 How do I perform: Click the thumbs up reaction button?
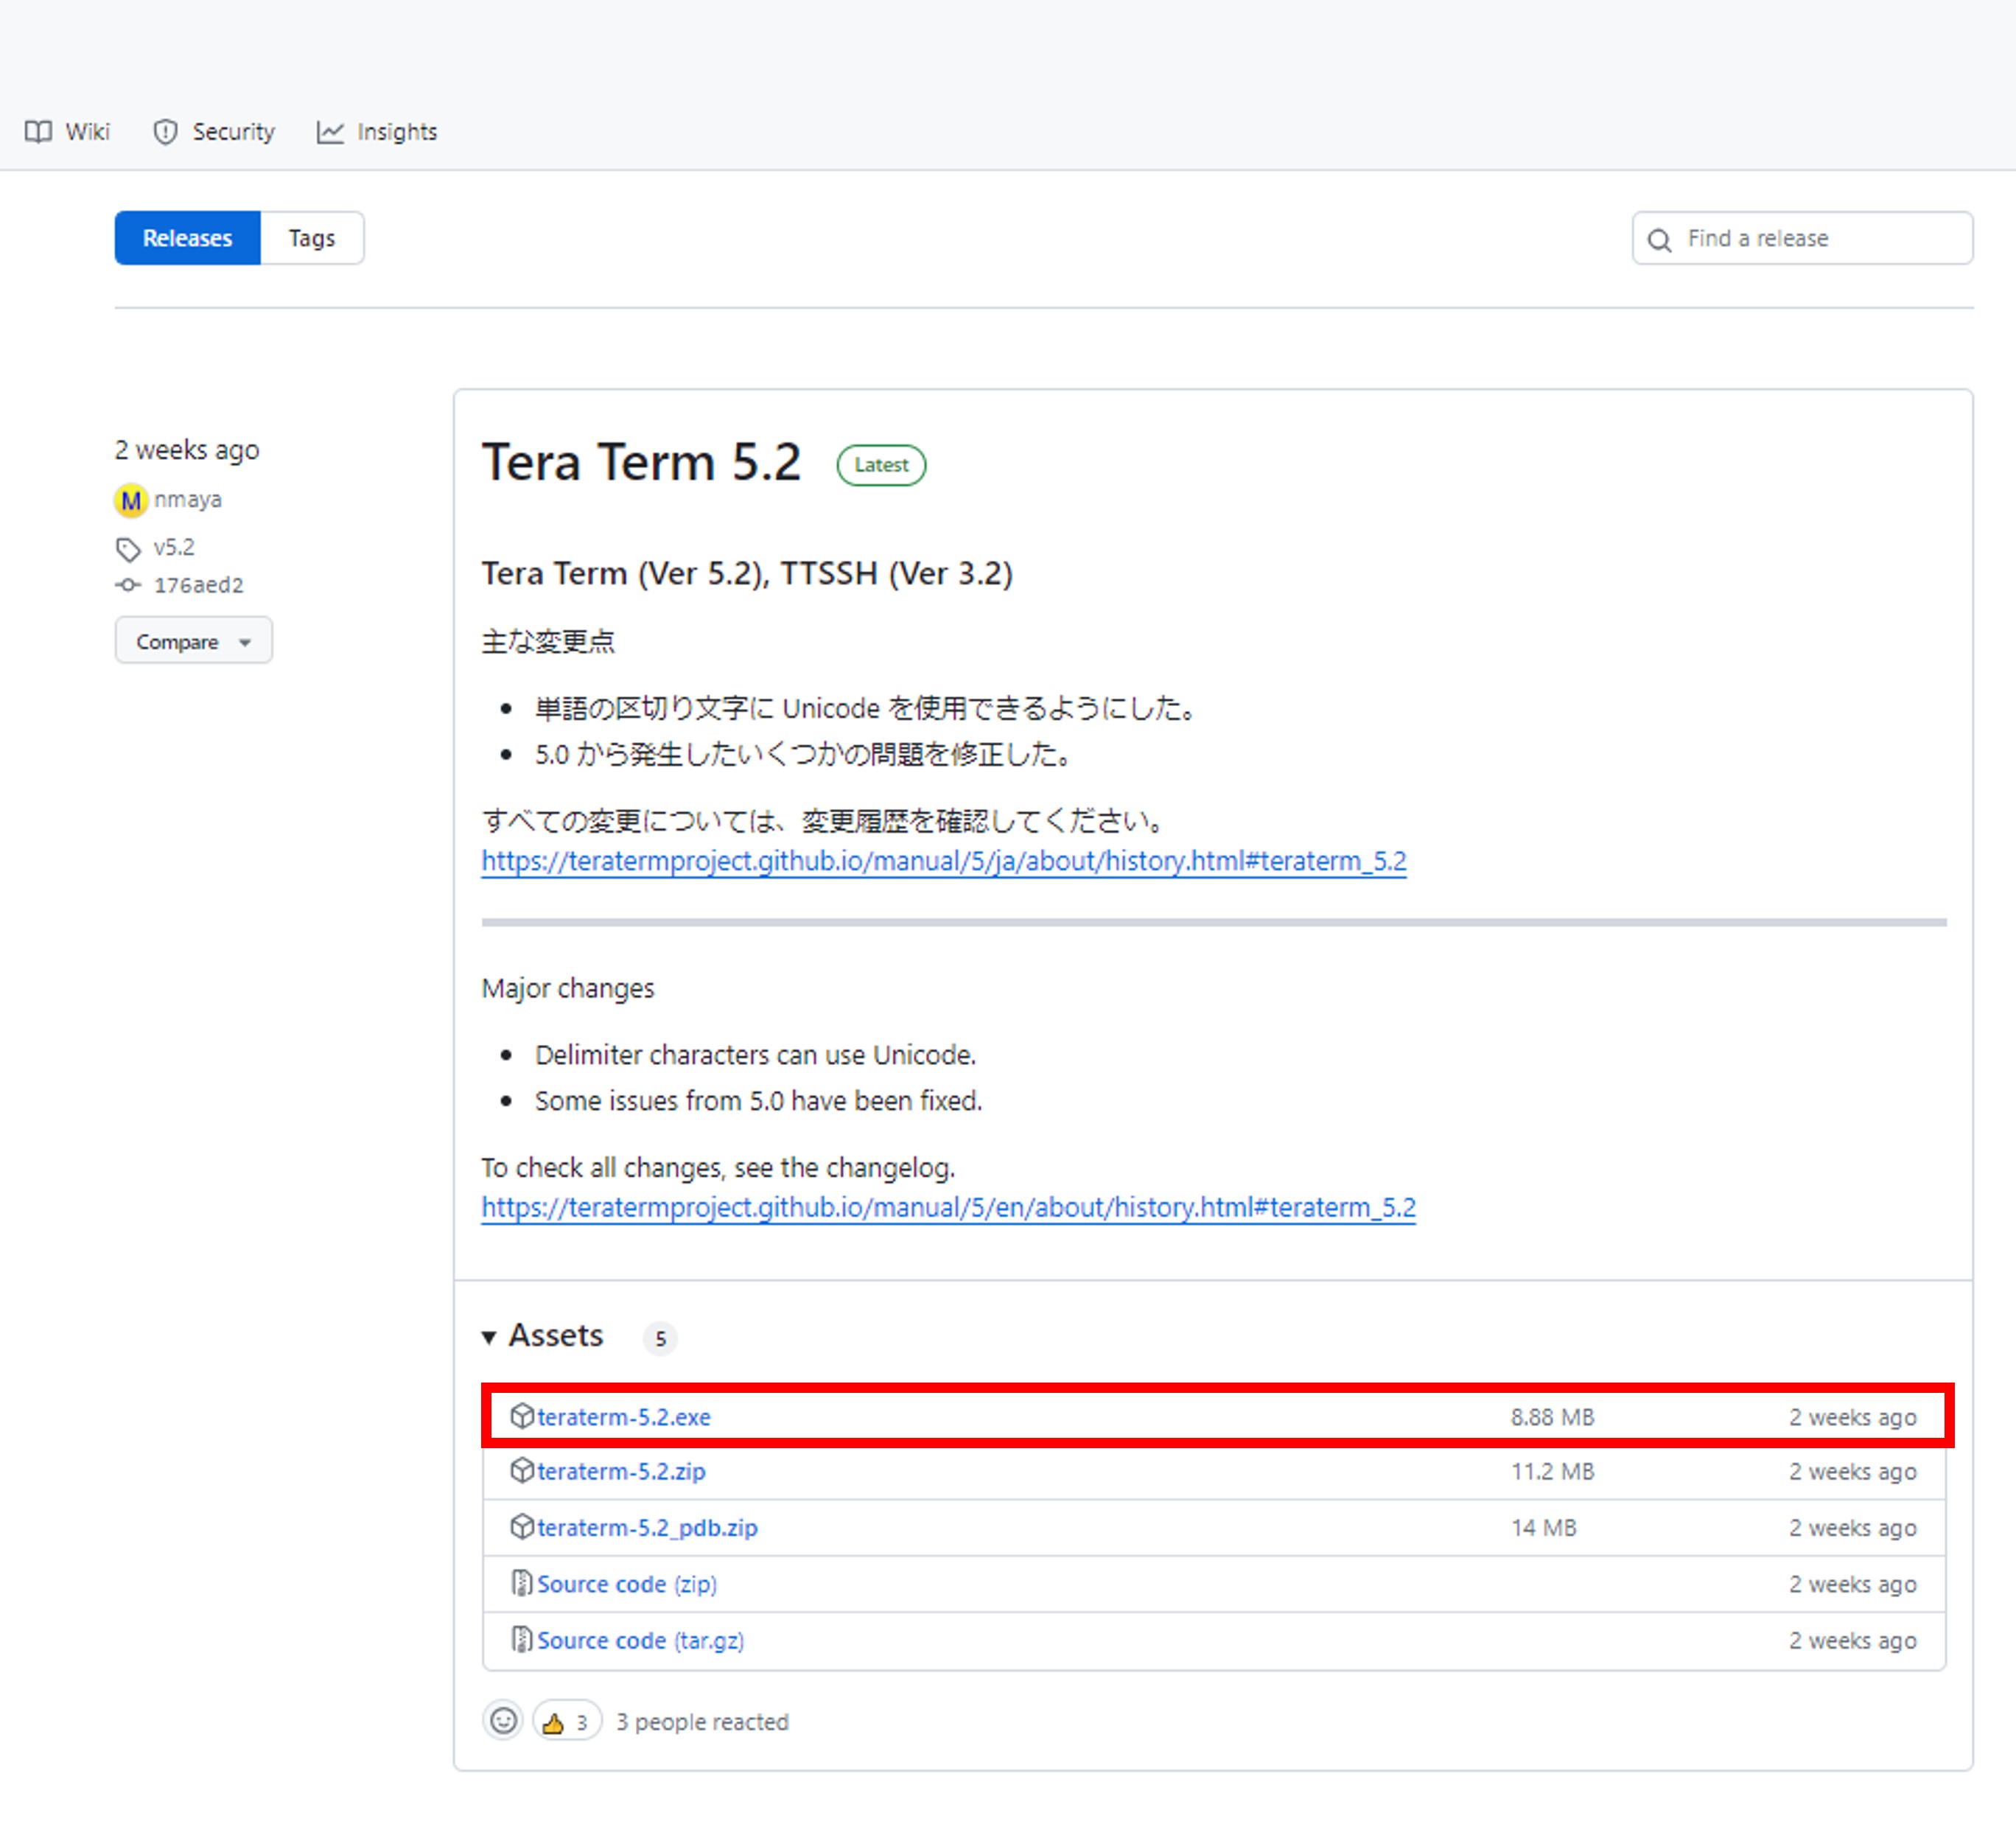[566, 1721]
